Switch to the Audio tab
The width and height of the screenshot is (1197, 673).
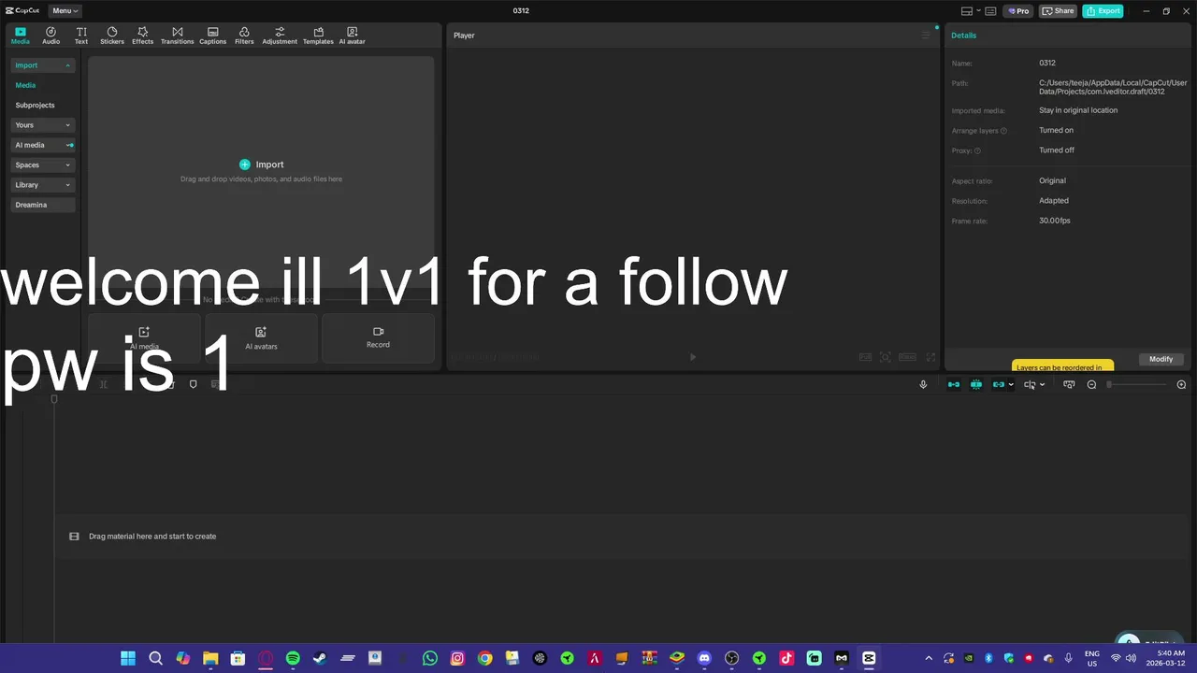pos(50,36)
